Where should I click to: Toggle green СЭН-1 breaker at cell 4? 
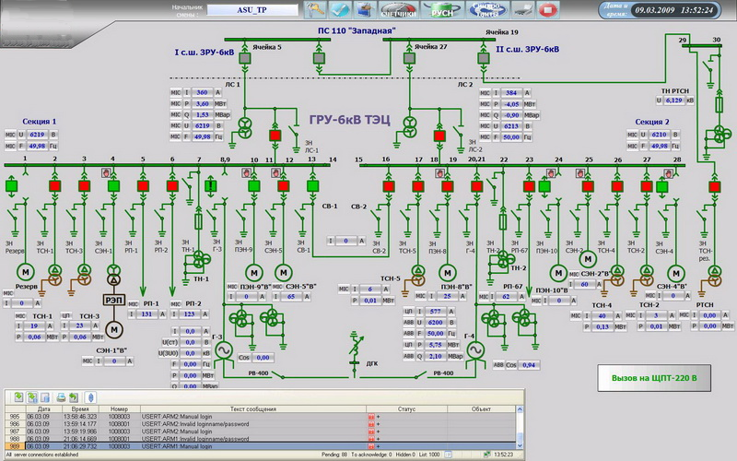coord(113,186)
